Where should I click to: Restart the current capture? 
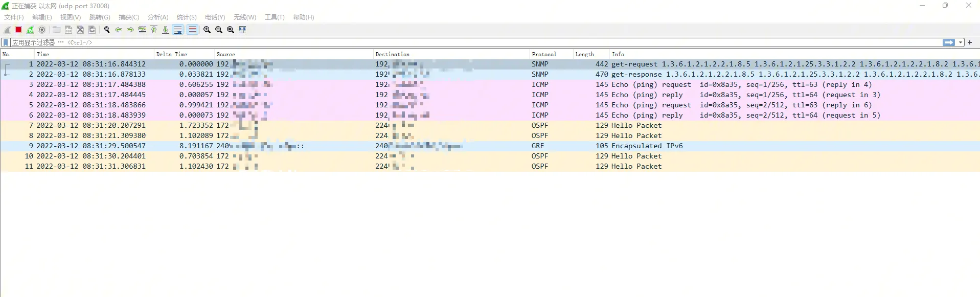(x=30, y=30)
